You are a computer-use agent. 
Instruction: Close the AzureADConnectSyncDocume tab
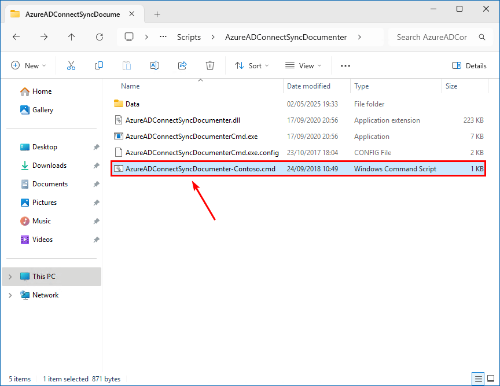pyautogui.click(x=132, y=14)
